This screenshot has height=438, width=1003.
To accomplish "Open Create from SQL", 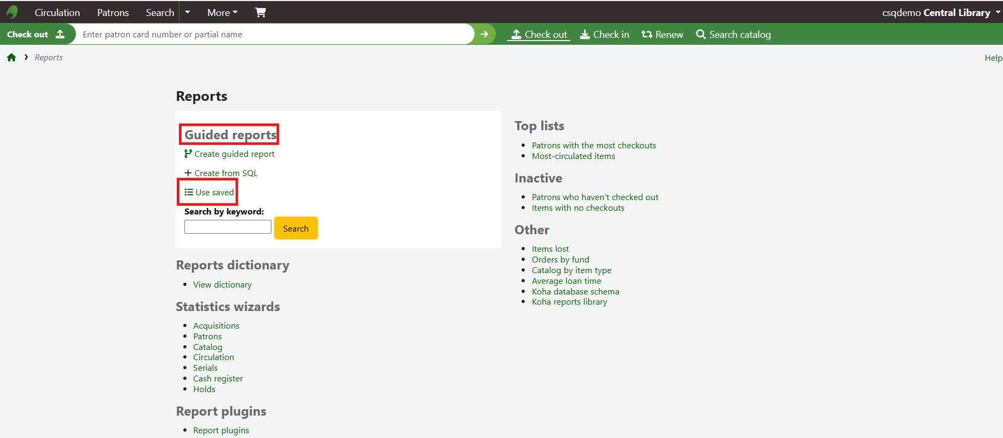I will tap(226, 173).
